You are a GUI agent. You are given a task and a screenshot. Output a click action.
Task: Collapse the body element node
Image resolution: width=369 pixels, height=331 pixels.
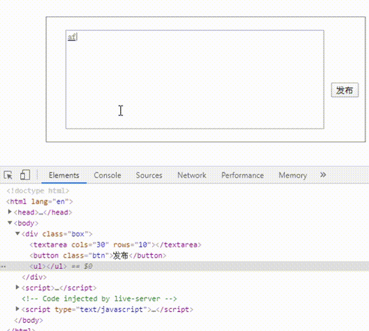[10, 223]
